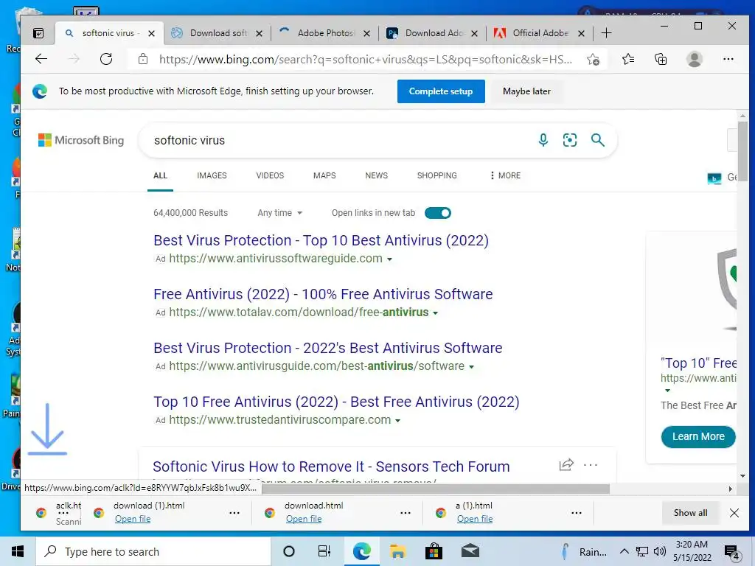Click the address bar URL
Image resolution: width=755 pixels, height=566 pixels.
pos(366,59)
